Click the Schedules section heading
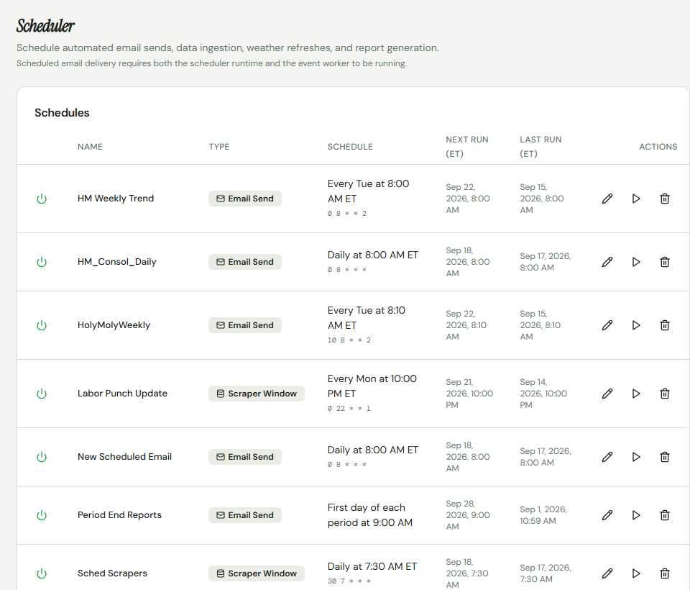This screenshot has width=690, height=590. click(62, 113)
